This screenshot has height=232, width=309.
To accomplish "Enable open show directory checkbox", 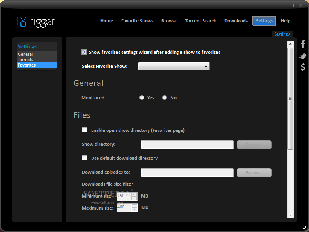I will [x=84, y=130].
